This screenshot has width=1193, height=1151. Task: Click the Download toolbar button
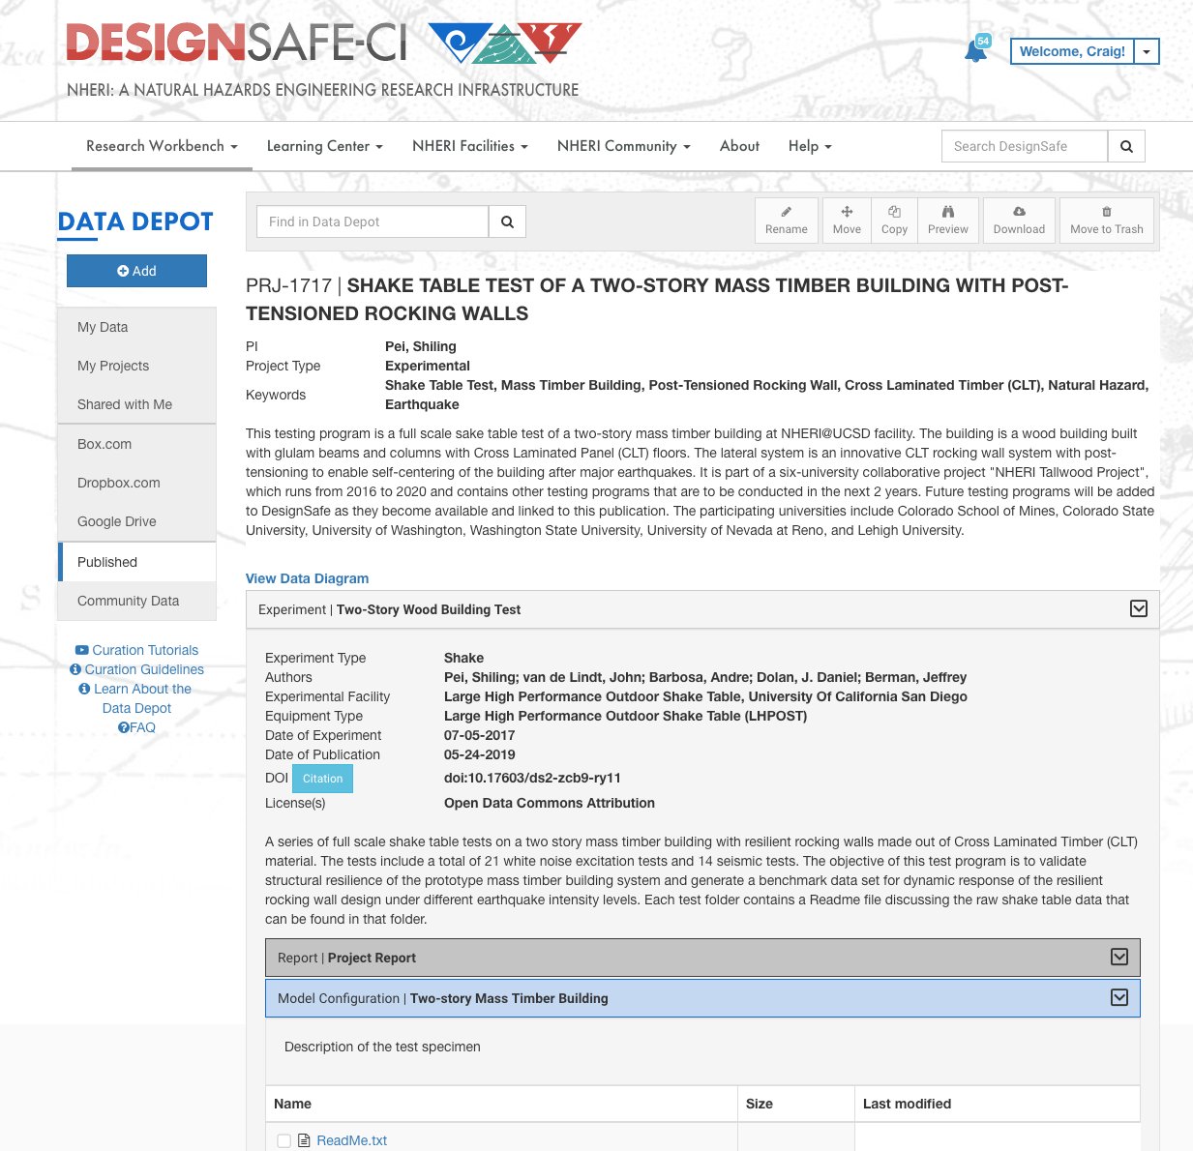pyautogui.click(x=1019, y=221)
